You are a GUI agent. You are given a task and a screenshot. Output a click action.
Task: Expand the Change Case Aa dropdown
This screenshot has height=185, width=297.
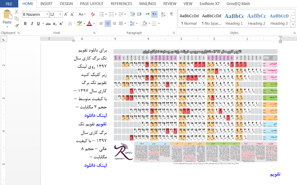pos(82,14)
